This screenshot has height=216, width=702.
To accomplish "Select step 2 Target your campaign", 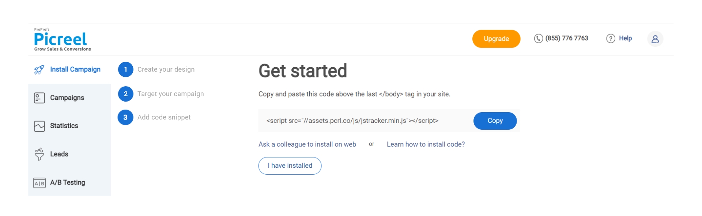I will (170, 94).
